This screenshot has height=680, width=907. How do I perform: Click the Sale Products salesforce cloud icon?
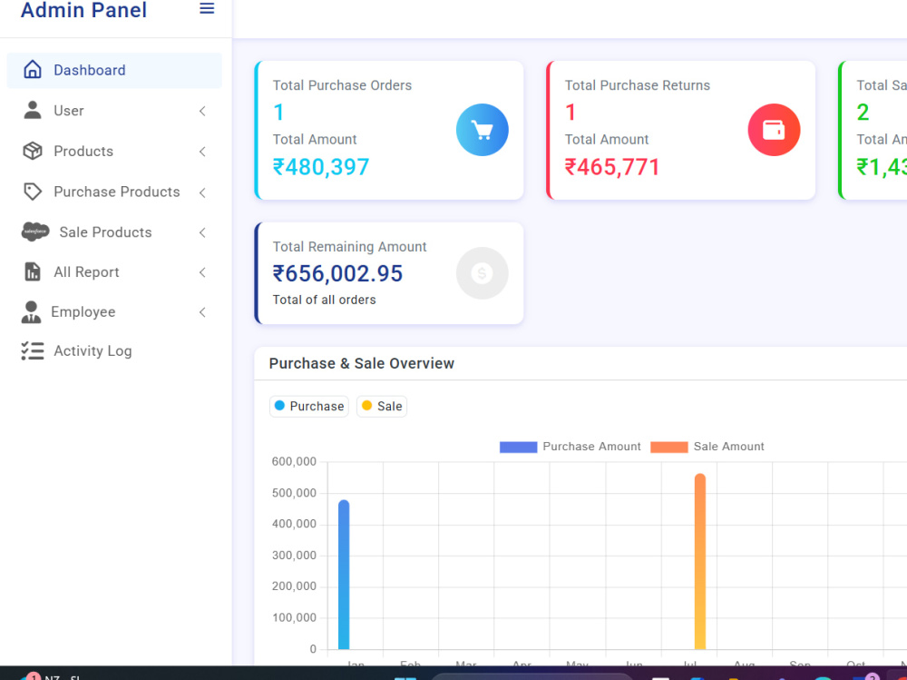tap(35, 232)
